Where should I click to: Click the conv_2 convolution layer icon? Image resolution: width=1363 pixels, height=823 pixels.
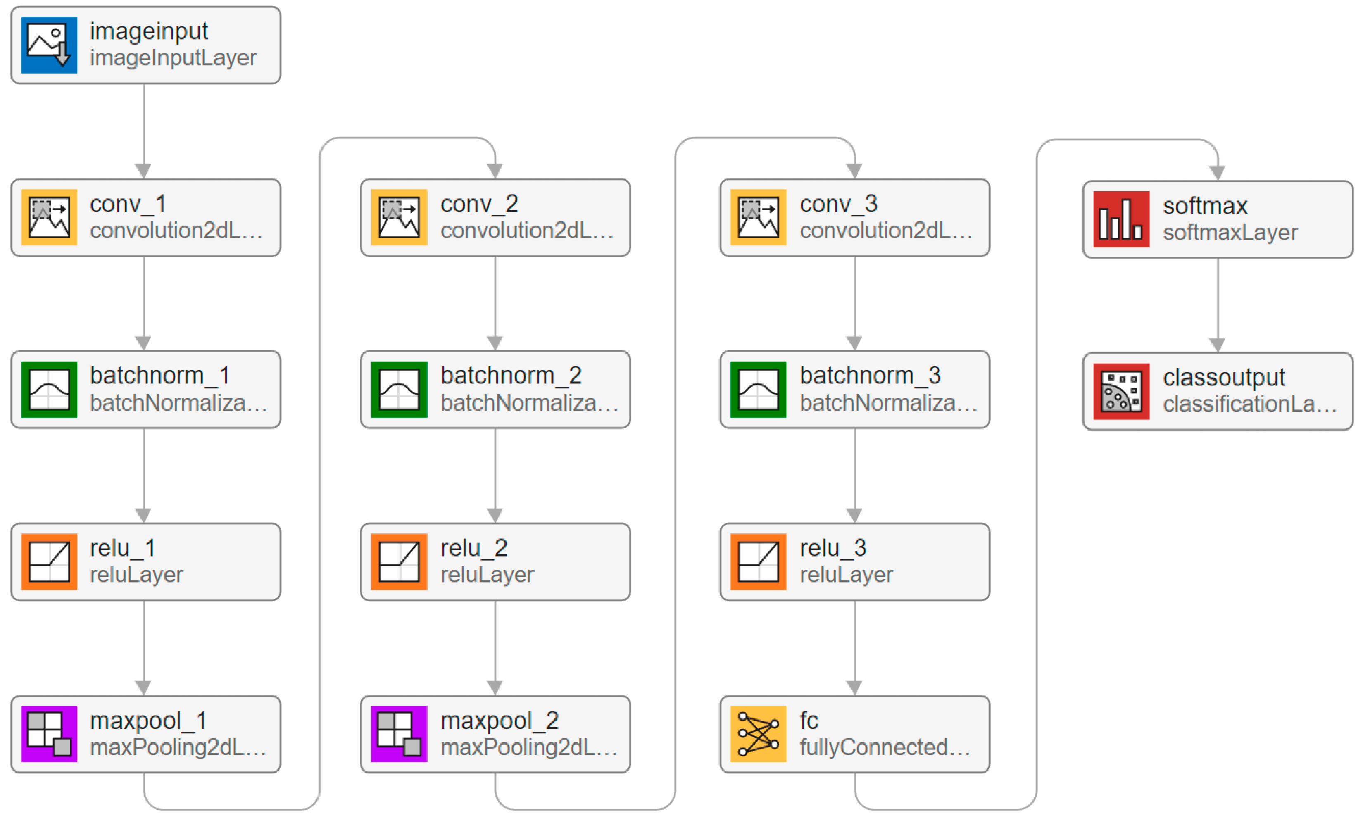399,217
